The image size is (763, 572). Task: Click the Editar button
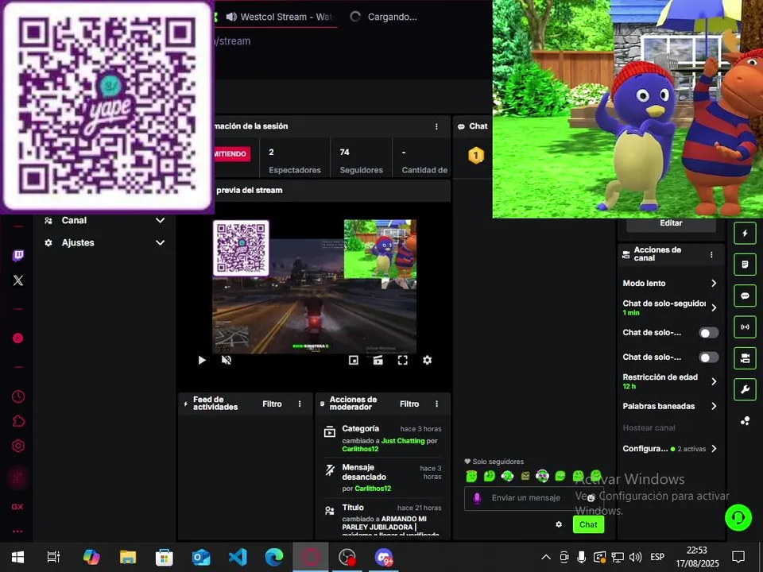click(671, 223)
